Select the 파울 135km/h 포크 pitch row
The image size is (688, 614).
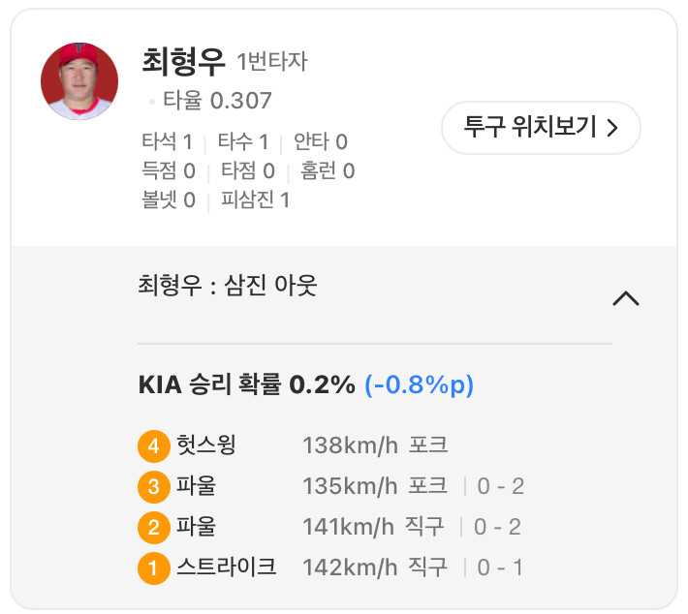pos(331,487)
